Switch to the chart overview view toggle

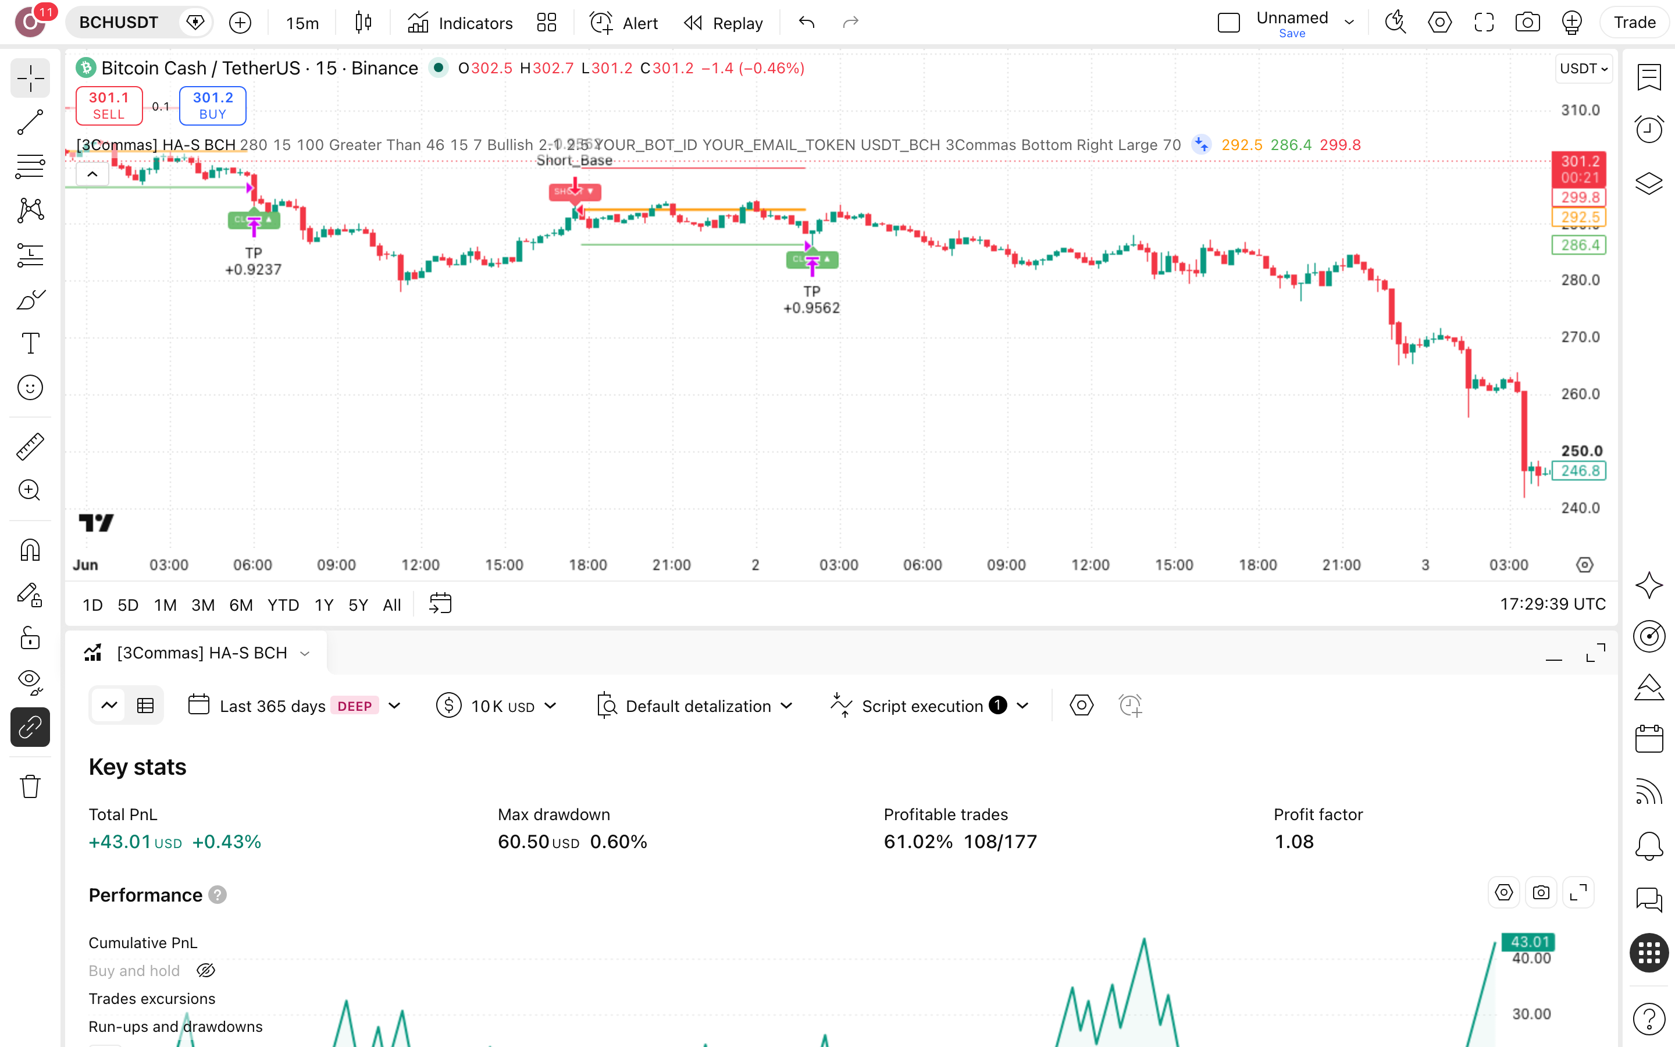[x=109, y=706]
